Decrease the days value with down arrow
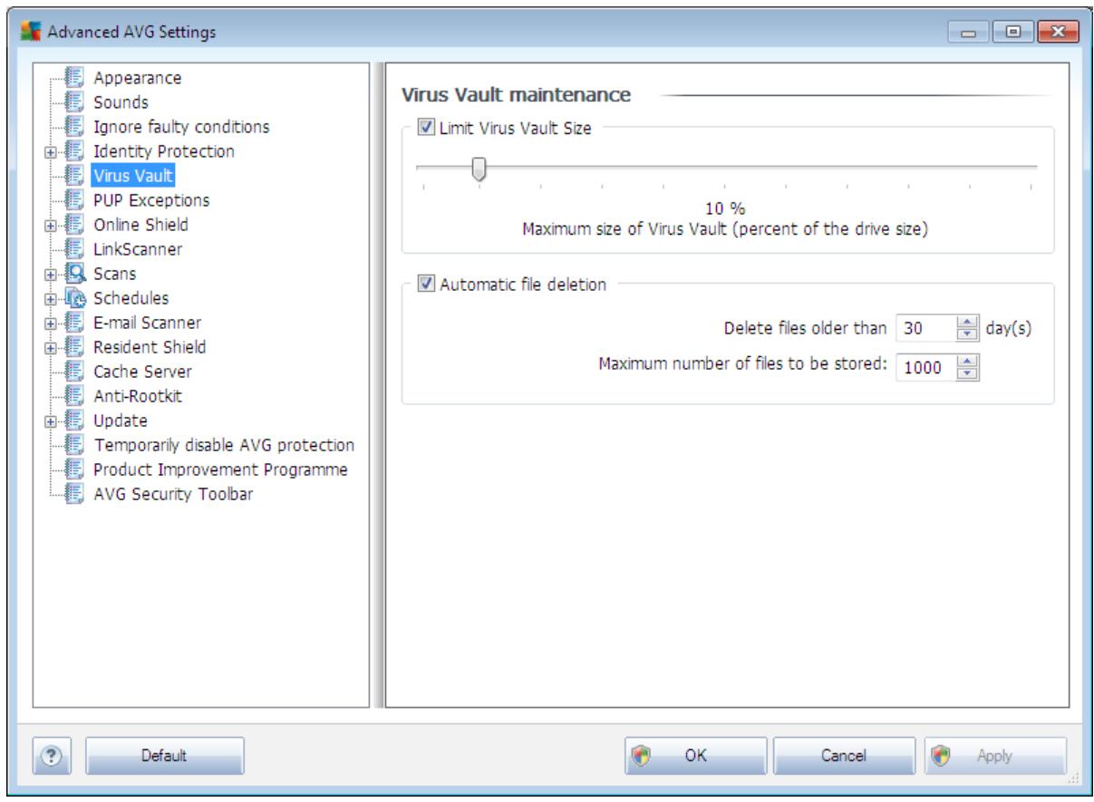1094x802 pixels. (x=969, y=334)
